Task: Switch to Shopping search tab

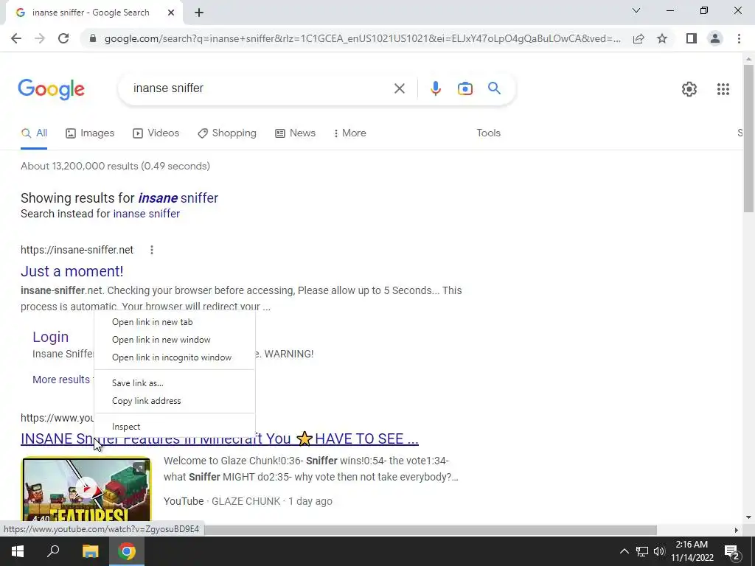Action: (x=227, y=133)
